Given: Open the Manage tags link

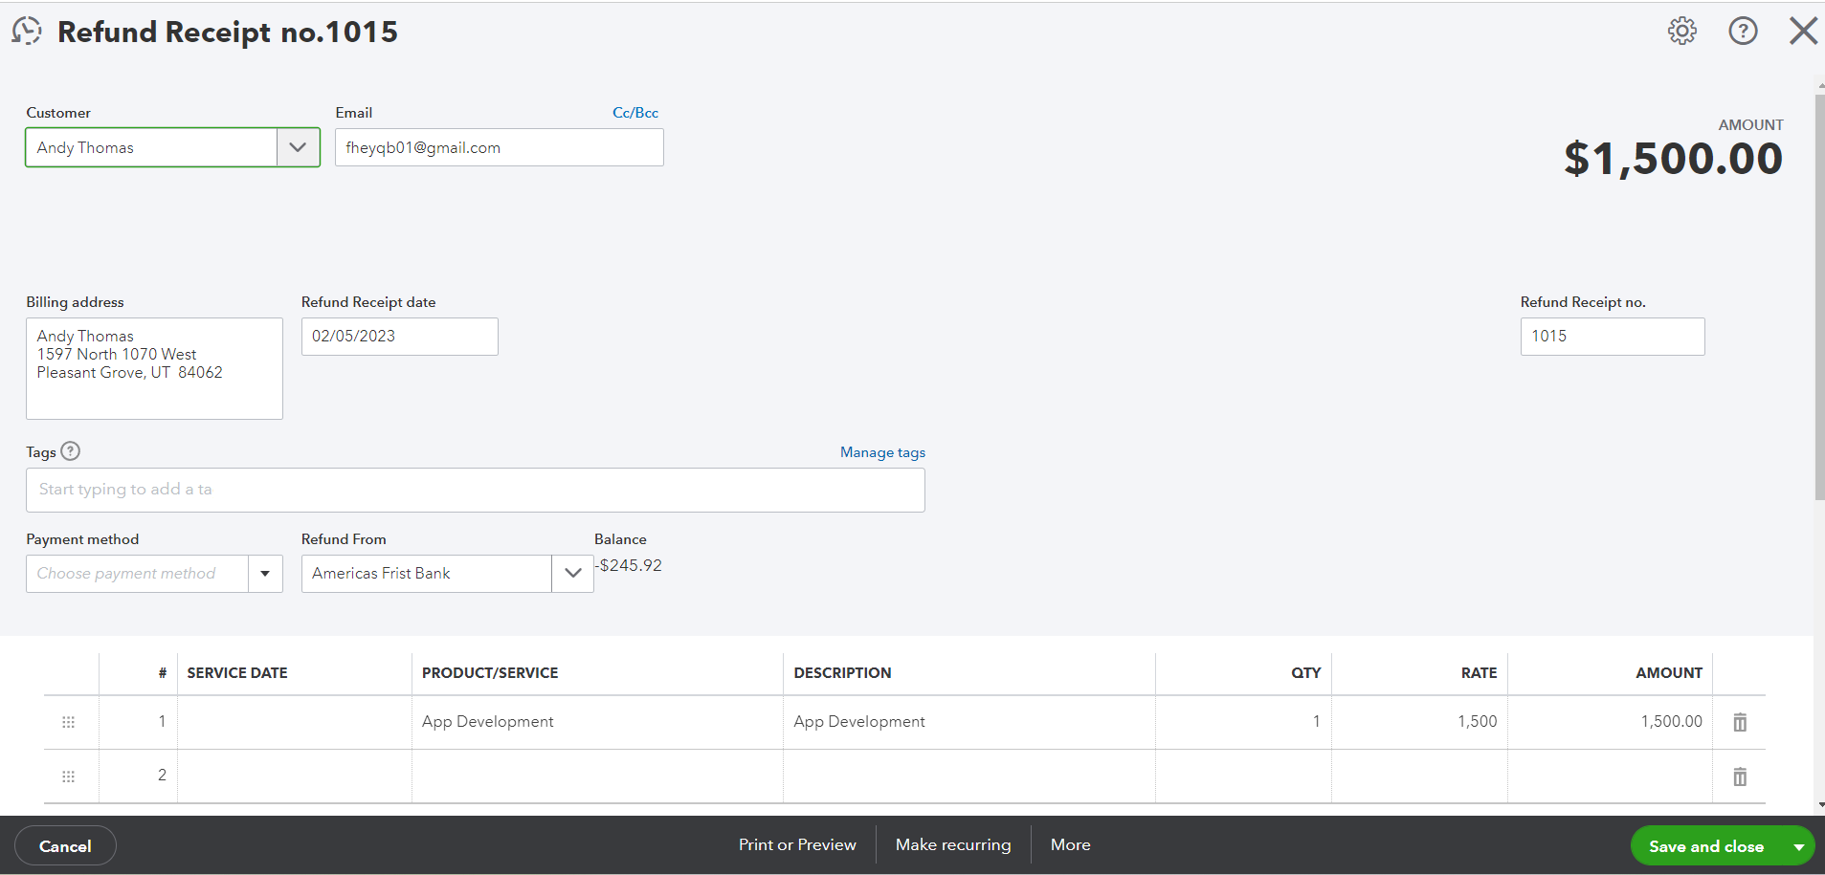Looking at the screenshot, I should coord(882,452).
